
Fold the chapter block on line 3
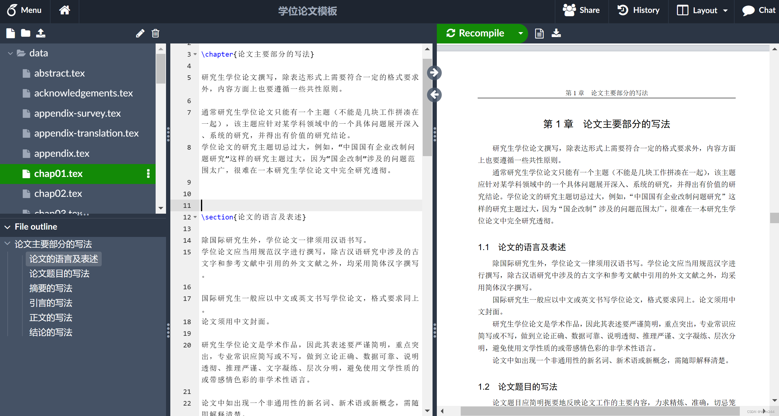point(195,54)
